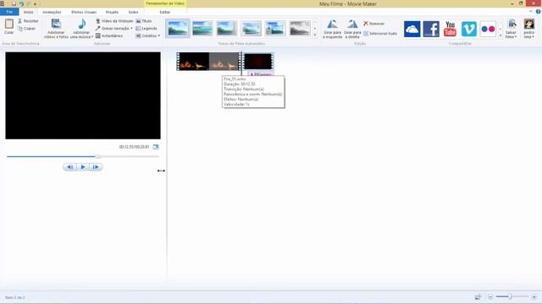Share to OneDrive cloud icon
Image resolution: width=542 pixels, height=304 pixels.
pyautogui.click(x=412, y=29)
